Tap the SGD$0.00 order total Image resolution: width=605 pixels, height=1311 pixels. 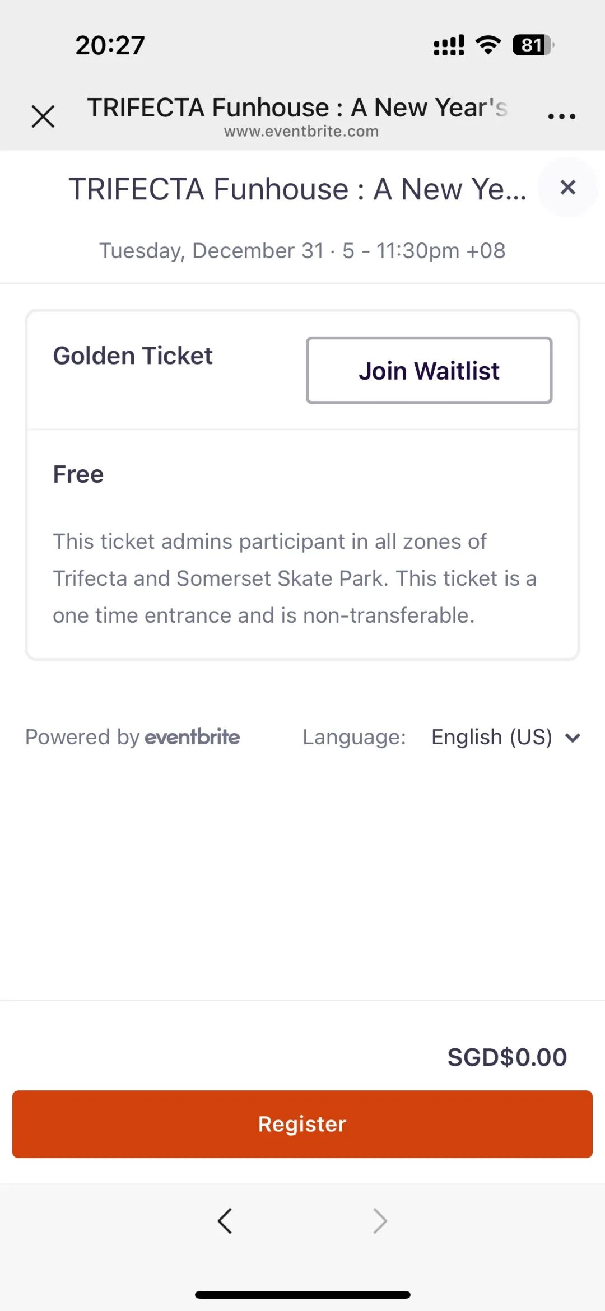click(x=507, y=1057)
